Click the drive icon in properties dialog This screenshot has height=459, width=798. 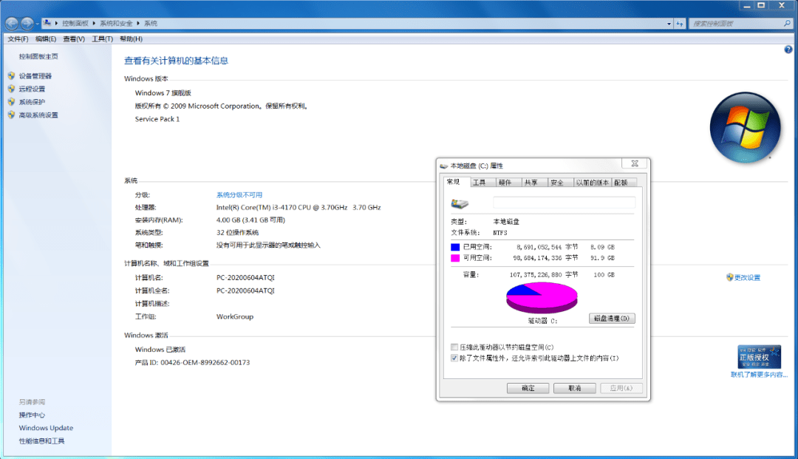pyautogui.click(x=460, y=203)
